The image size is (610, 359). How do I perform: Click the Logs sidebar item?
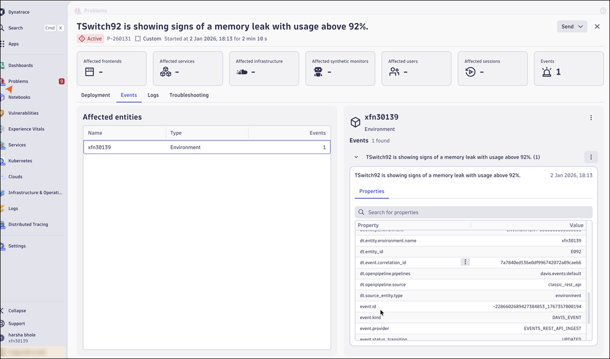(13, 208)
